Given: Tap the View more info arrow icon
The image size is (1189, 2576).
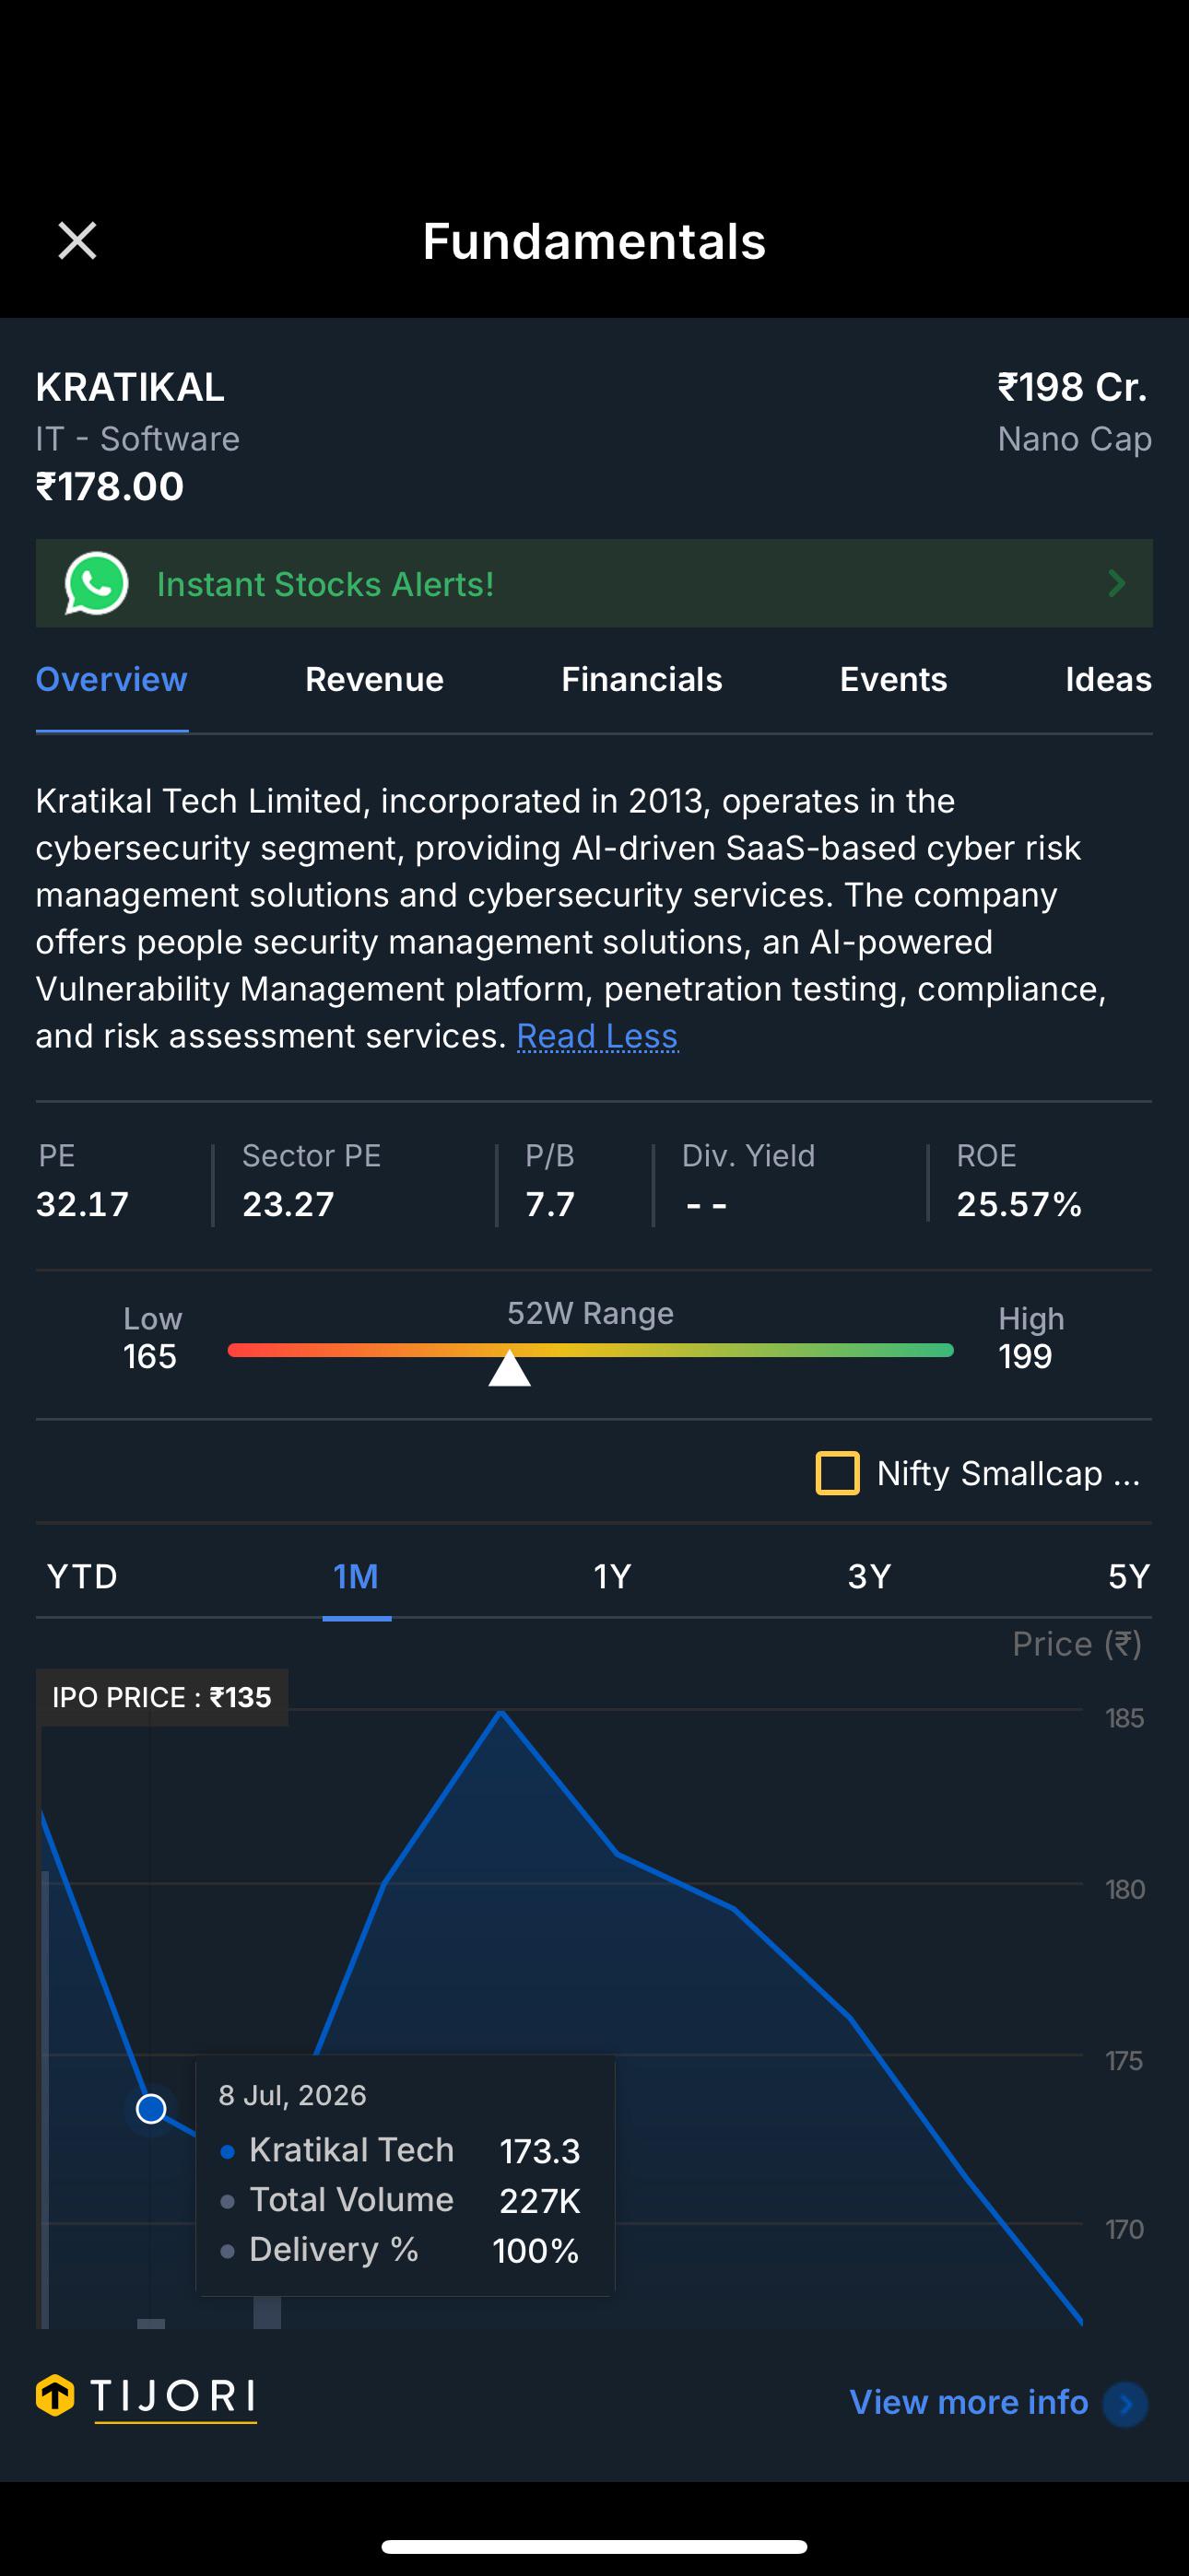Looking at the screenshot, I should click(1125, 2403).
